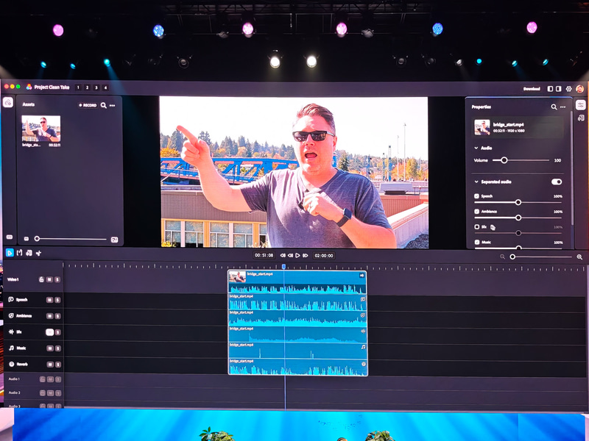Image resolution: width=589 pixels, height=441 pixels.
Task: Open Properties panel more options
Action: [x=562, y=107]
